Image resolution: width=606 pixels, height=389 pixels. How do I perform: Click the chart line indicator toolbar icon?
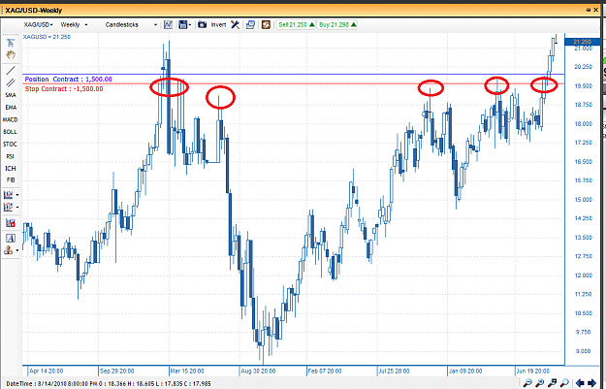click(168, 25)
